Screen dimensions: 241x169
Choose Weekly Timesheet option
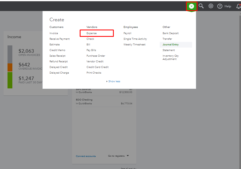pyautogui.click(x=134, y=45)
